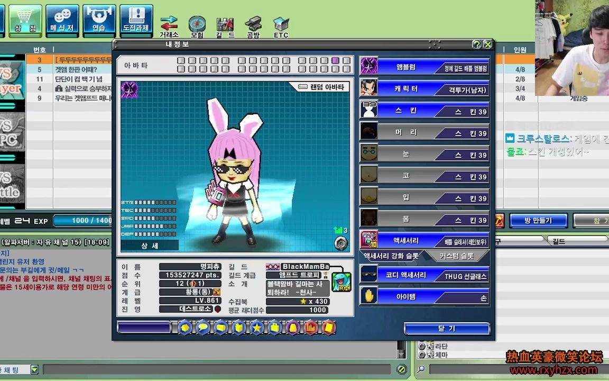Open the 상점 shop from the top toolbar

tap(25, 21)
